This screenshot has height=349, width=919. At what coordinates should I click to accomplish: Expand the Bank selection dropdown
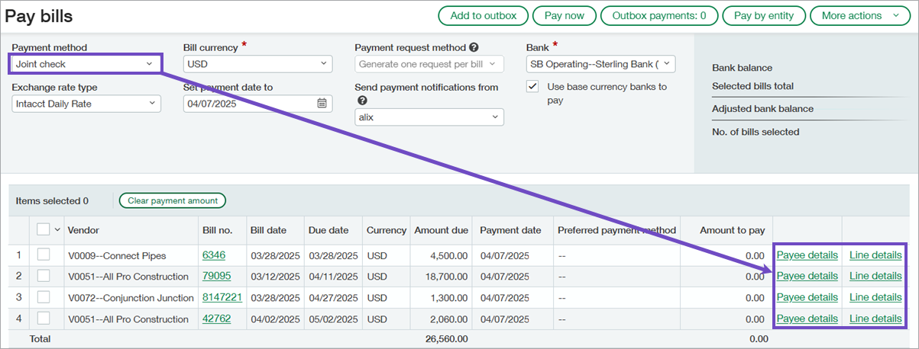(x=600, y=64)
